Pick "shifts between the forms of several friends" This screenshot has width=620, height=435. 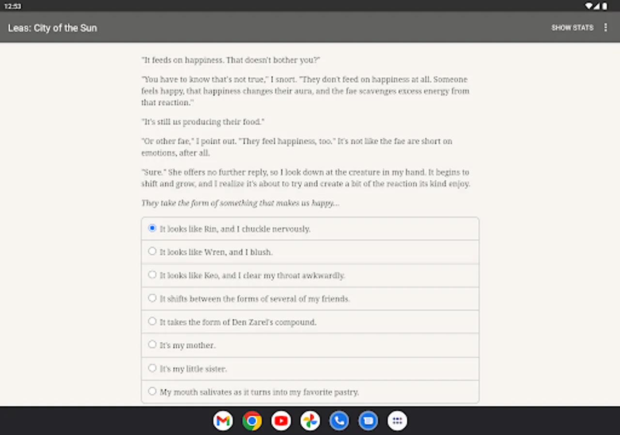pyautogui.click(x=310, y=299)
